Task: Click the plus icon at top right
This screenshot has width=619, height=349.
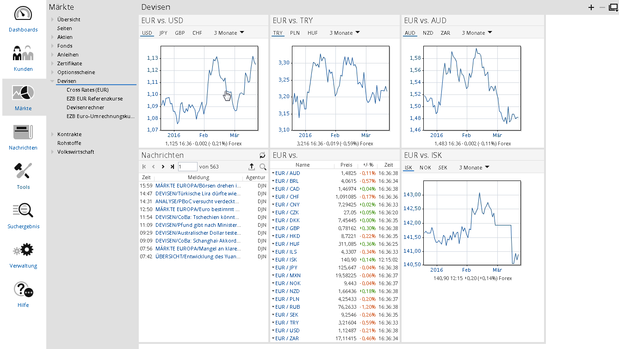Action: (591, 7)
